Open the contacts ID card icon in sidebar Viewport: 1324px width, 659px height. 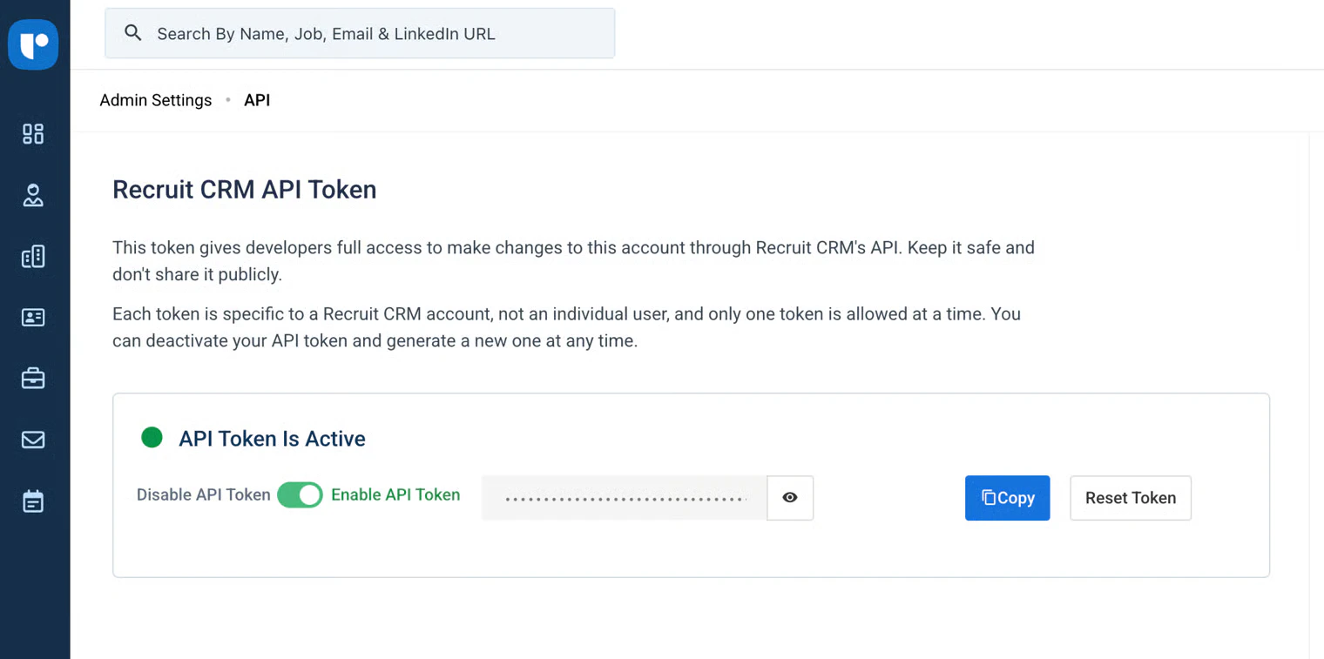pyautogui.click(x=33, y=318)
